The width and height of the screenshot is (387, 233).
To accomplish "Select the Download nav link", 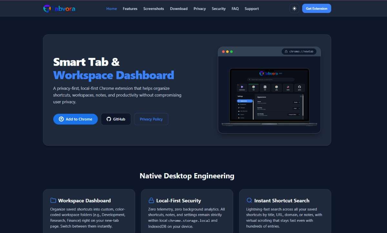I will pos(179,9).
